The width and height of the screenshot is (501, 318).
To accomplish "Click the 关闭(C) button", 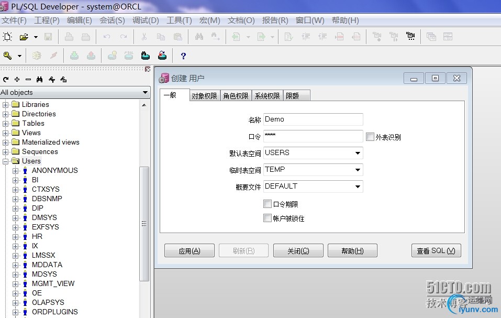I will coord(298,250).
